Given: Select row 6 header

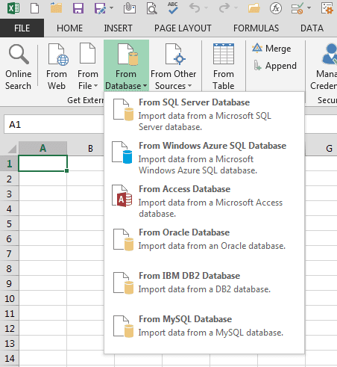Looking at the screenshot, I should point(9,238).
